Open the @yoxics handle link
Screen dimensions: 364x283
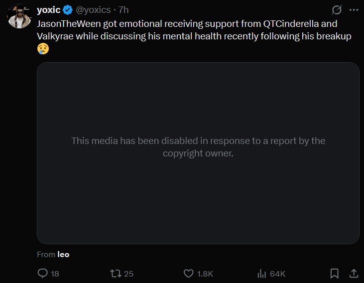[93, 10]
